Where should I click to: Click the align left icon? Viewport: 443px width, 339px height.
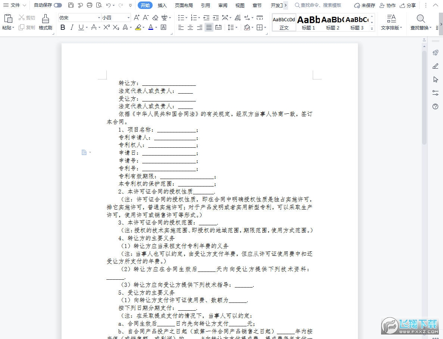tap(181, 27)
